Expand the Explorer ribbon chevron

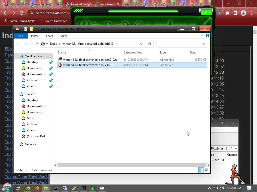(202, 35)
